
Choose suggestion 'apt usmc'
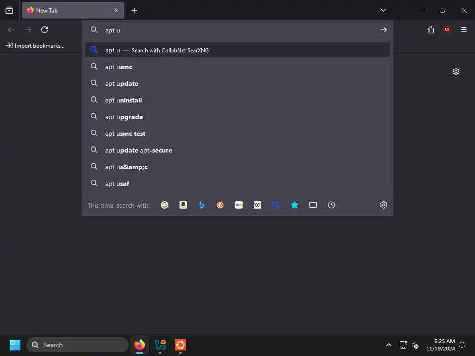pos(237,67)
